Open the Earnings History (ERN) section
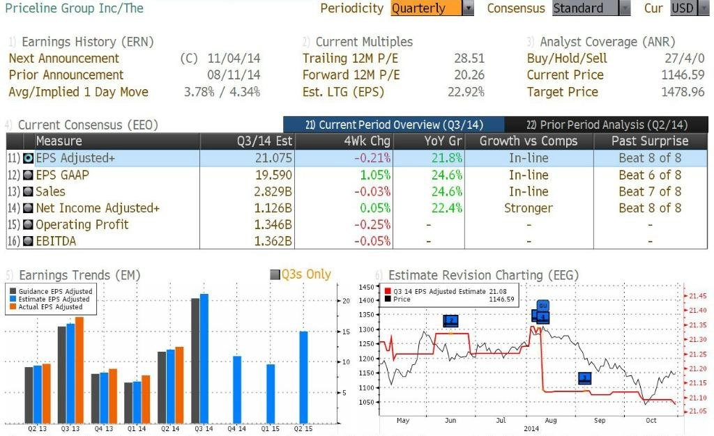 click(87, 42)
